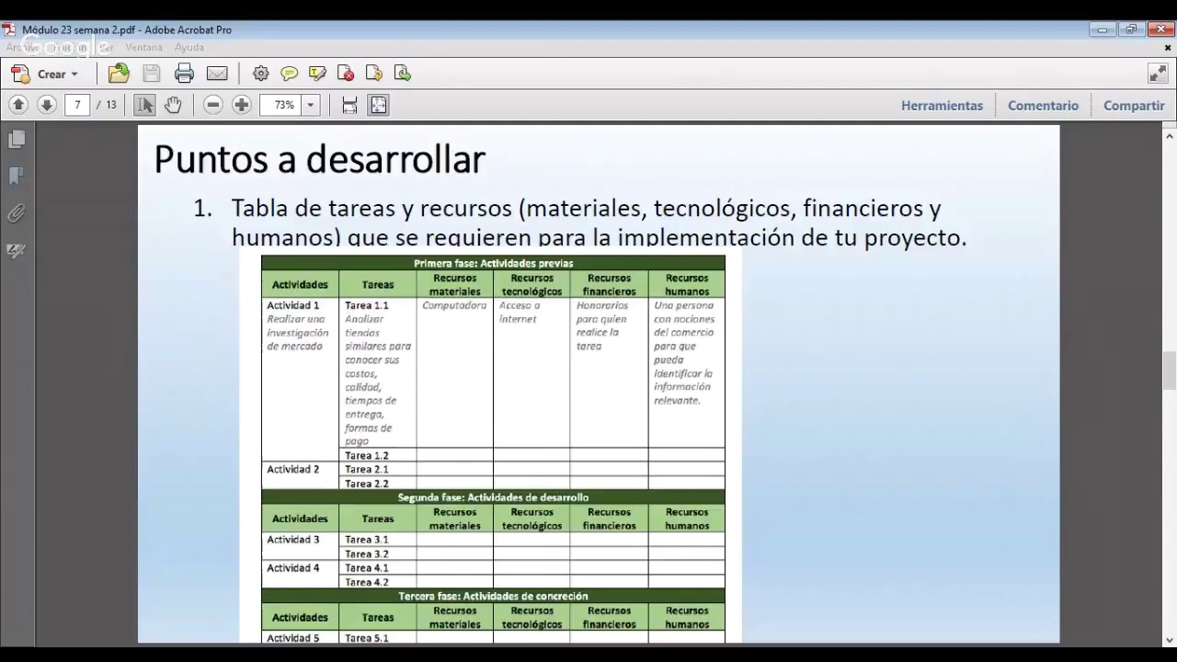Viewport: 1177px width, 662px height.
Task: Click the 'Tarea 1.2' cell
Action: 377,455
